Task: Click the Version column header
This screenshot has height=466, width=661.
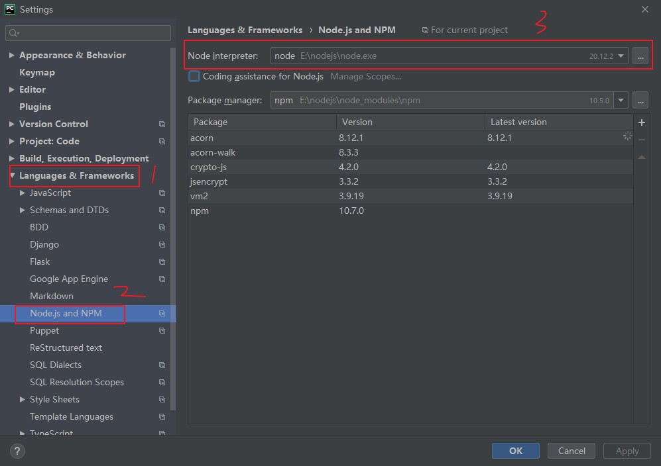Action: pos(410,122)
